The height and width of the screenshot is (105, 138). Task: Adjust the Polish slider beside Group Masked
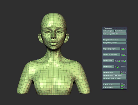point(124,72)
